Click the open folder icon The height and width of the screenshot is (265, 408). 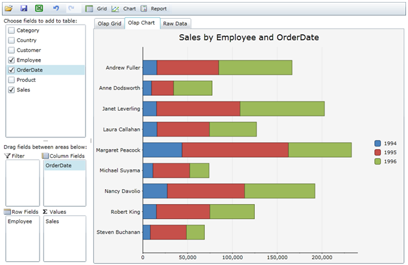[8, 8]
